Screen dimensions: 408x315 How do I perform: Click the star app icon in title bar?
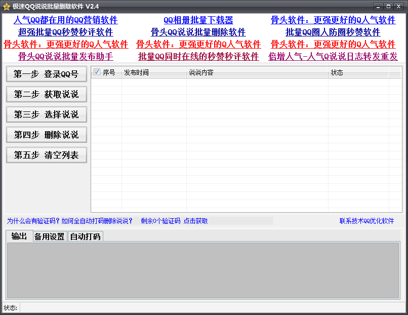click(7, 7)
